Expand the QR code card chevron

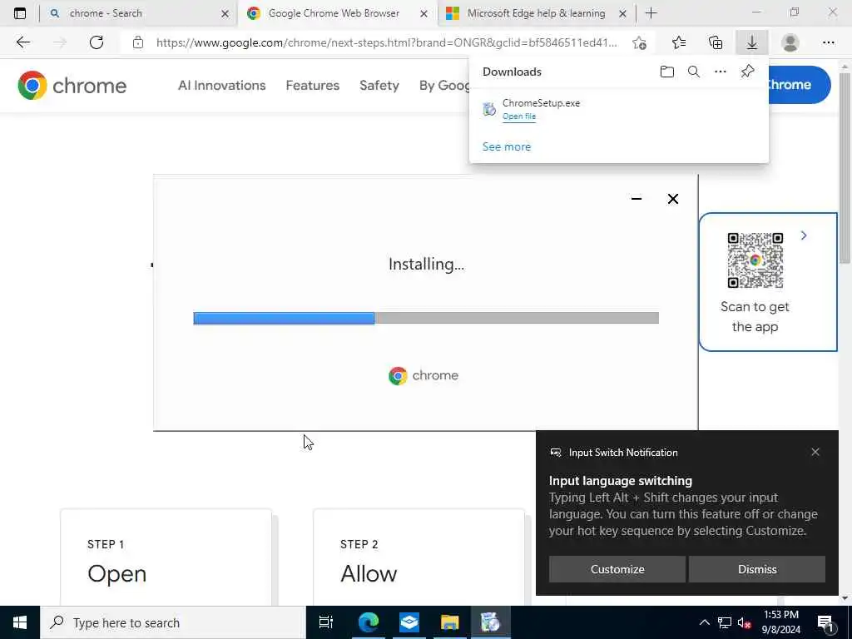[804, 235]
